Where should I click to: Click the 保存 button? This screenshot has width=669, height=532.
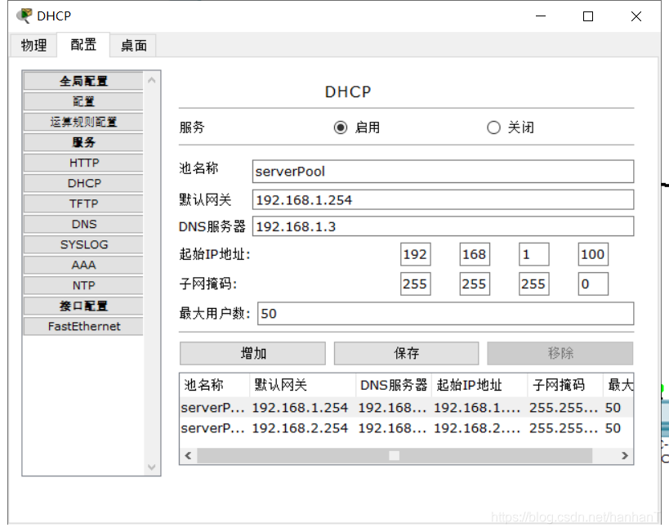(x=406, y=353)
